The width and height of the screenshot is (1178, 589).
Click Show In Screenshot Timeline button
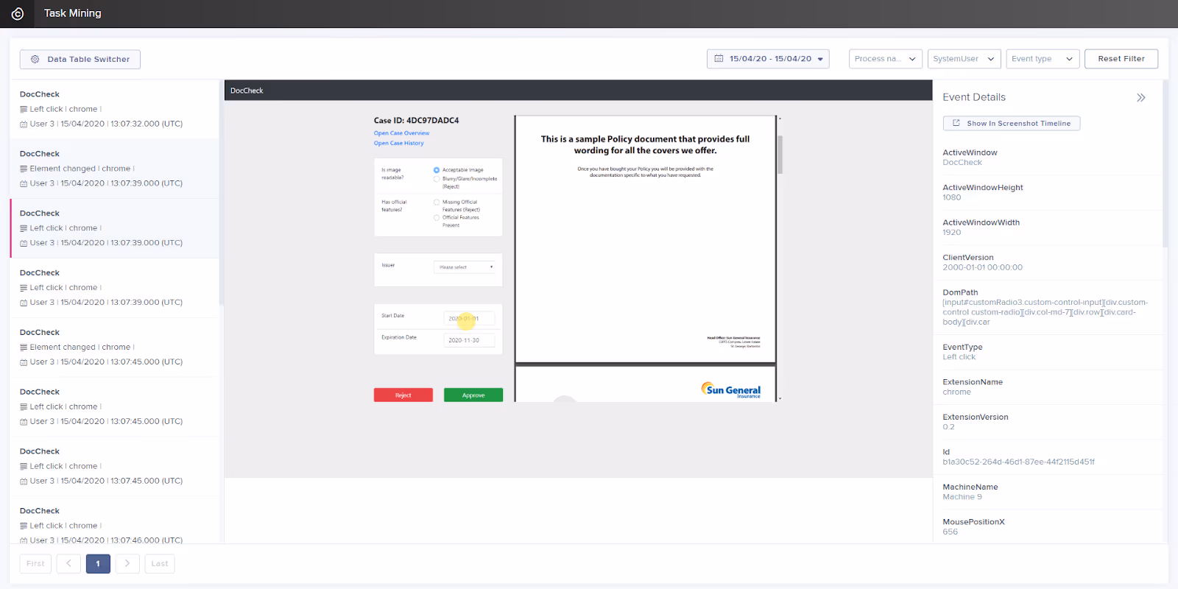[1011, 123]
